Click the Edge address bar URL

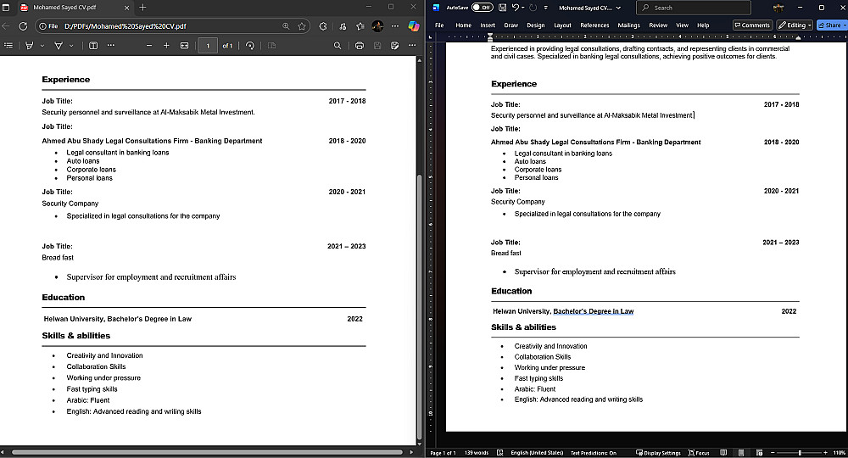(x=125, y=26)
